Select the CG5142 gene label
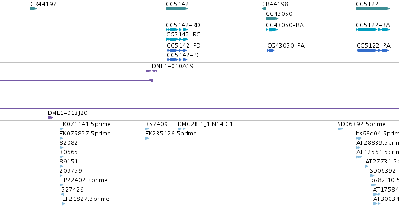 point(177,4)
